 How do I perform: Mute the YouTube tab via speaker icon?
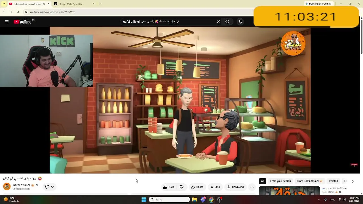[44, 4]
